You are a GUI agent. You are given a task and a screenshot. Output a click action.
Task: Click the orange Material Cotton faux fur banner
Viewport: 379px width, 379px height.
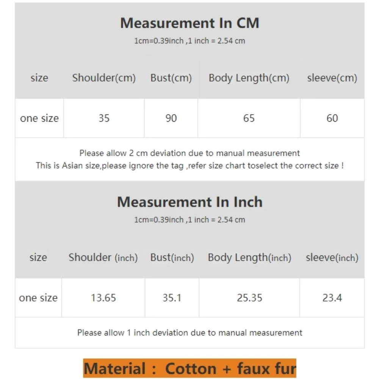pyautogui.click(x=190, y=368)
